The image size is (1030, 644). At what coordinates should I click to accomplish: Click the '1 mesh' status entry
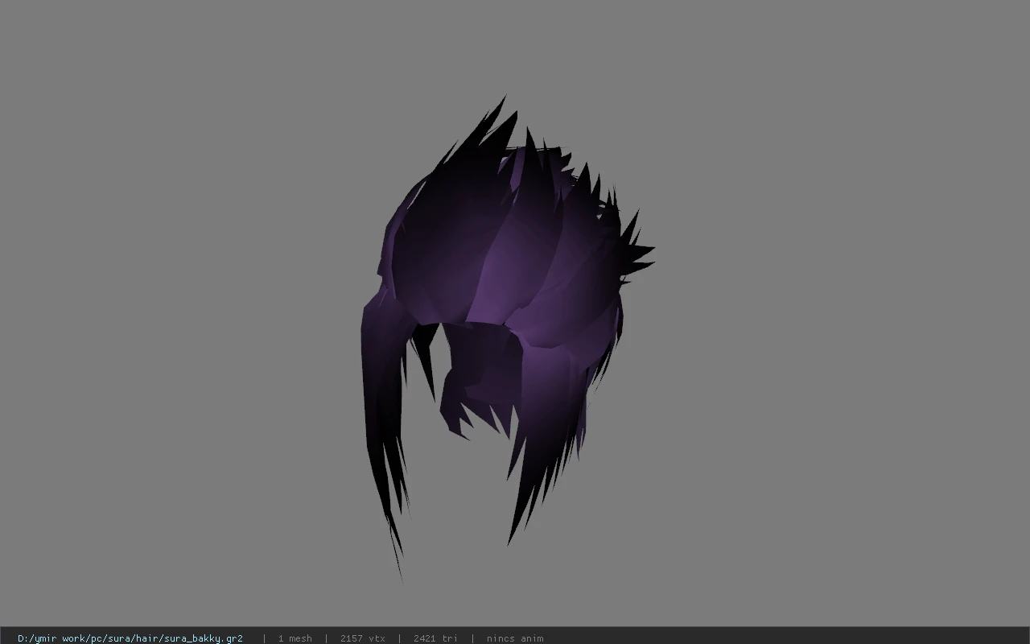[x=295, y=638]
